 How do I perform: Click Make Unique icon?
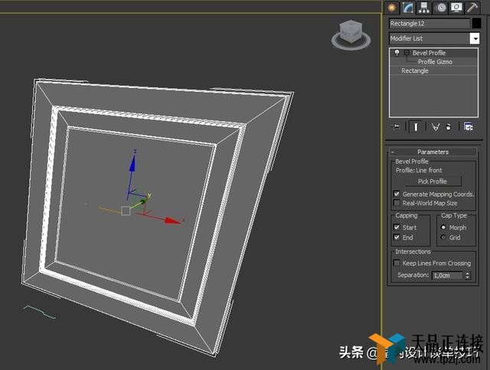pos(436,127)
